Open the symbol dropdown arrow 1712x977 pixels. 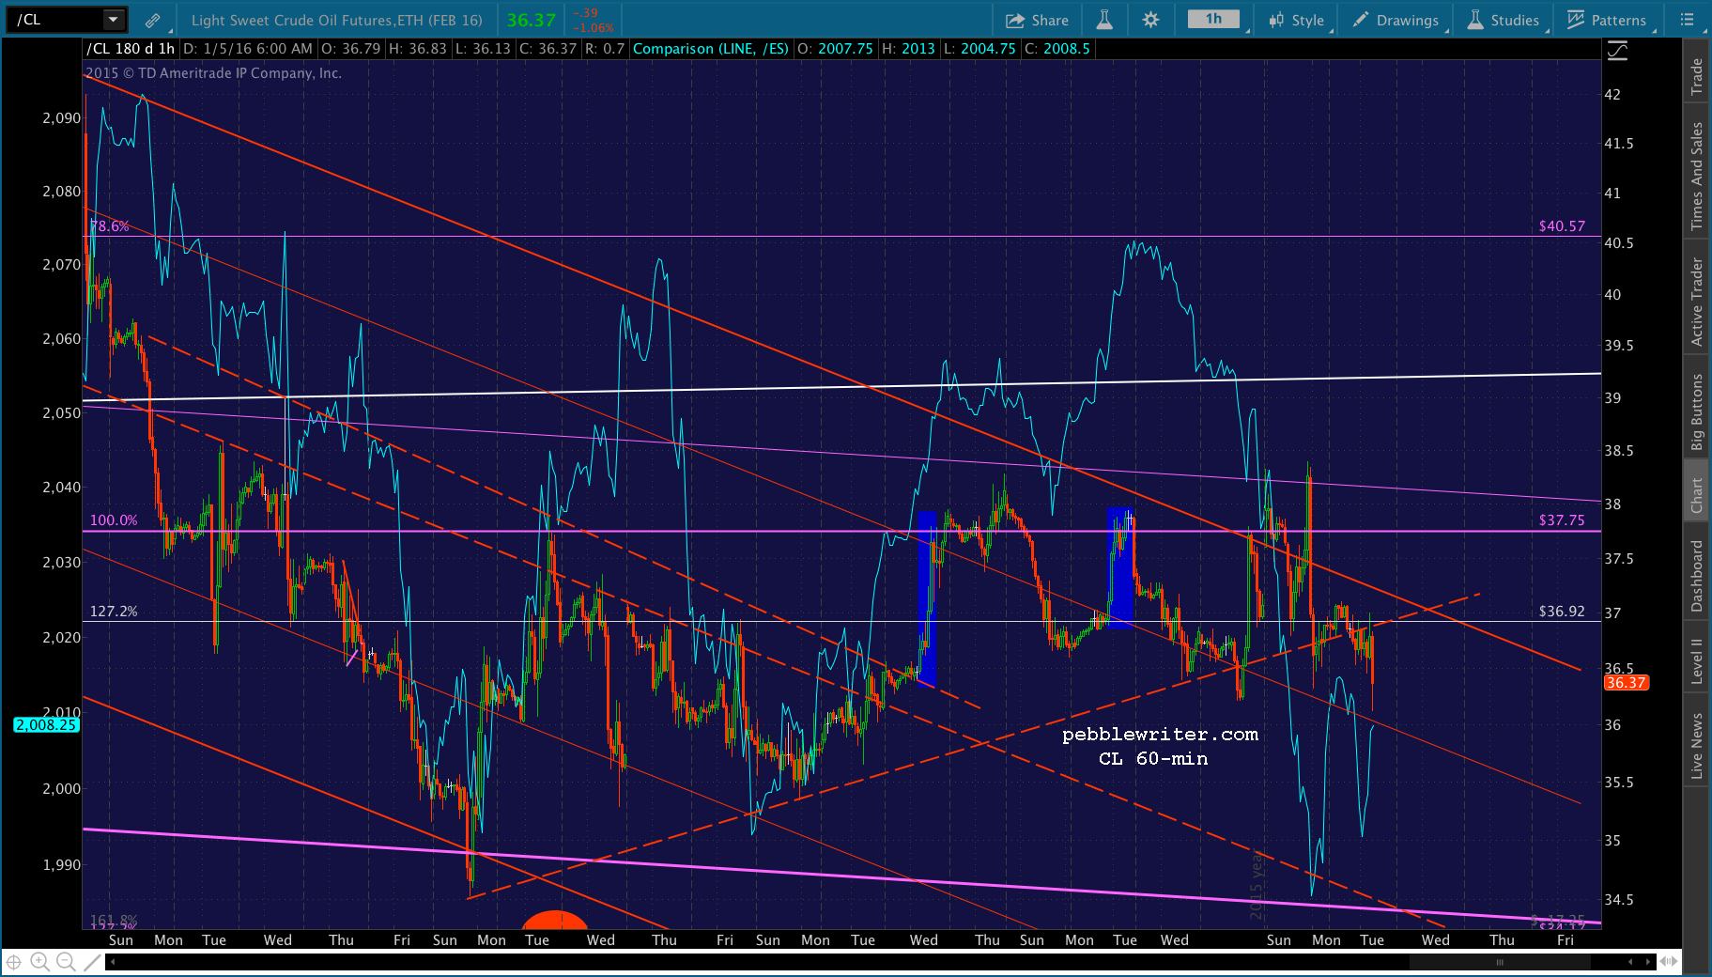coord(113,20)
